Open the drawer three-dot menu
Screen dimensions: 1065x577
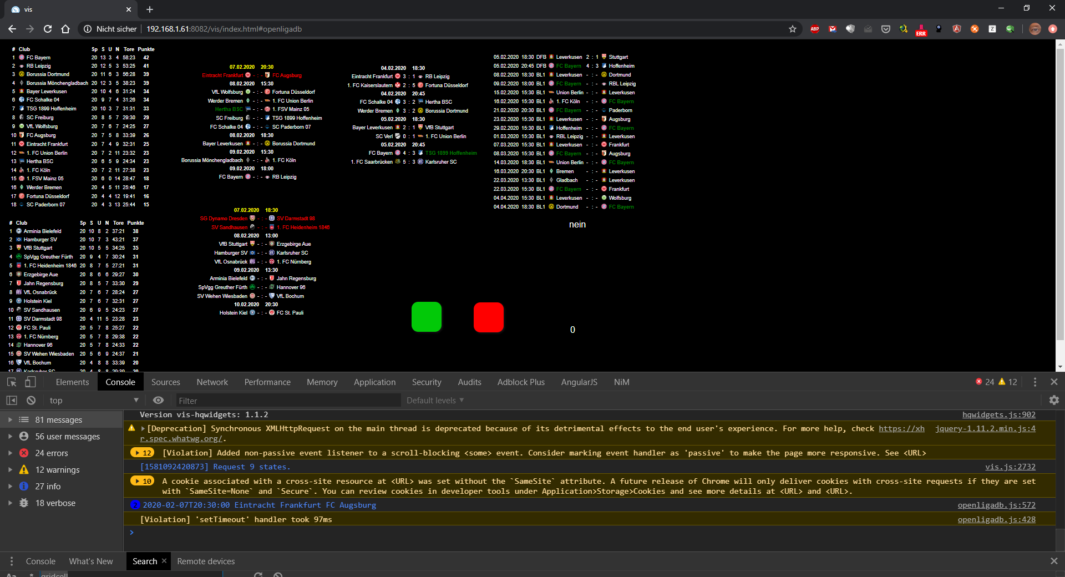12,561
